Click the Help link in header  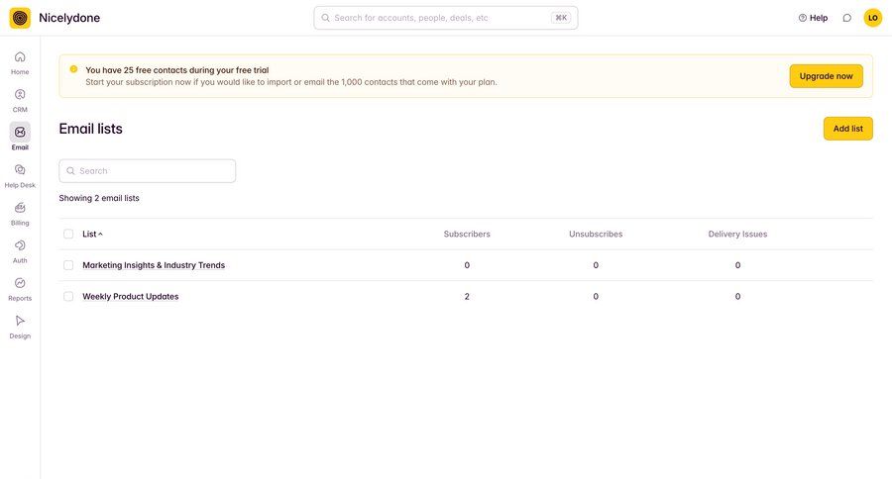coord(813,18)
